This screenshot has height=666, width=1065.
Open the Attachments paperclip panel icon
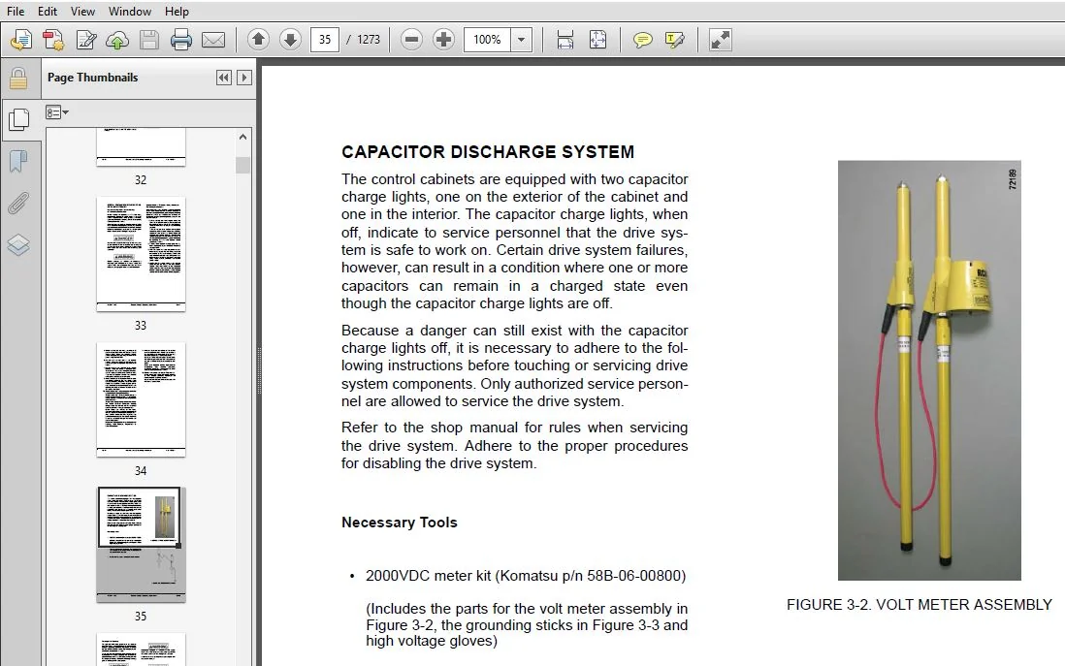pyautogui.click(x=18, y=203)
